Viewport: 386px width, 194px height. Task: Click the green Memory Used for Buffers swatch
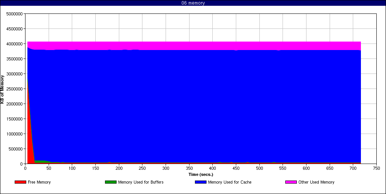pos(110,182)
